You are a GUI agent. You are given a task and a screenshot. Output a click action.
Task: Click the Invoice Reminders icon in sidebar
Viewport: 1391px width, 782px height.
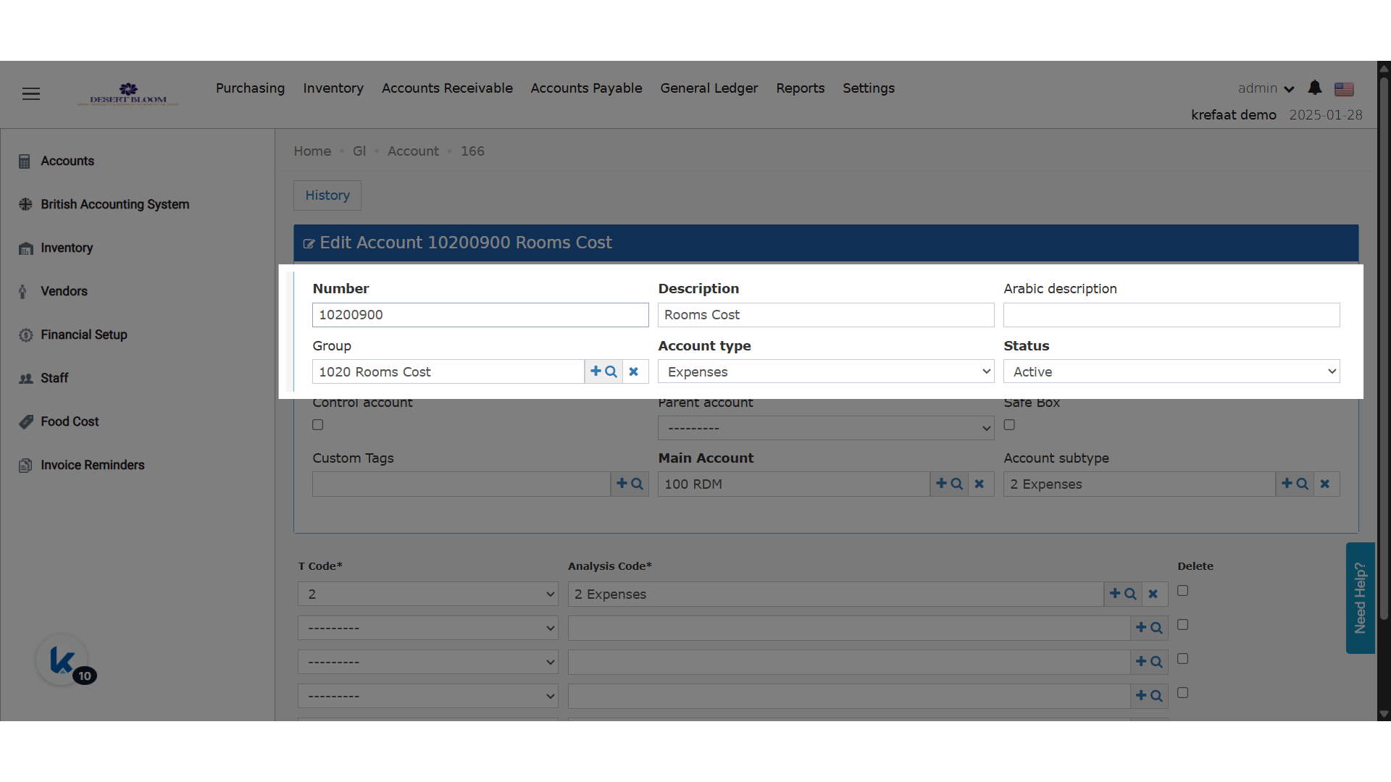click(25, 466)
